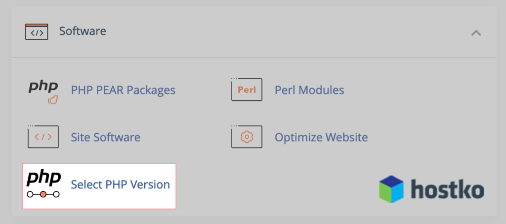This screenshot has height=224, width=506.
Task: Click the 'php' lettering above the pear symbol
Action: point(43,87)
